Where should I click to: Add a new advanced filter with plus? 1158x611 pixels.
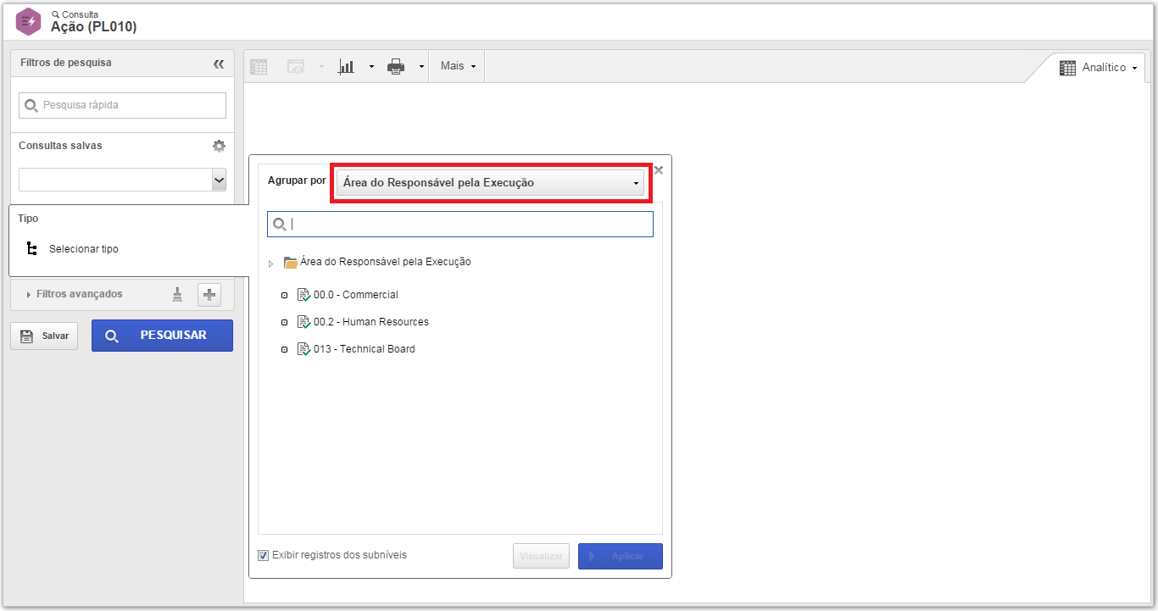click(x=209, y=294)
